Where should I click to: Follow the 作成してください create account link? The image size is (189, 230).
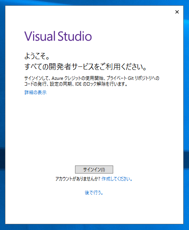click(117, 179)
